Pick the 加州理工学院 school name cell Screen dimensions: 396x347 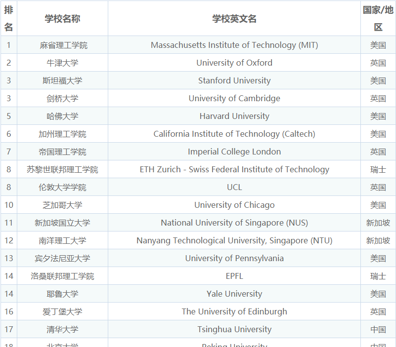62,134
